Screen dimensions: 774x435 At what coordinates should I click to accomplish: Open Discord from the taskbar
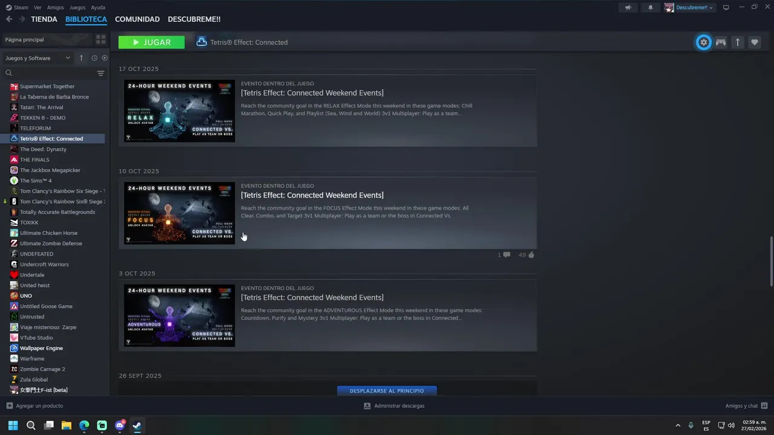(x=120, y=425)
